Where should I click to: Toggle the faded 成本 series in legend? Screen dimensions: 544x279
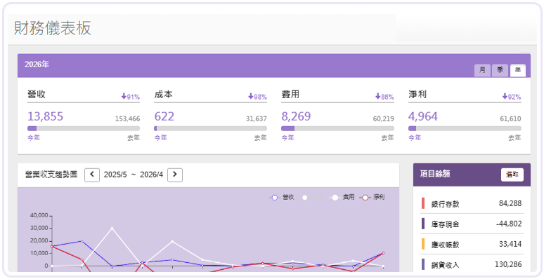(313, 197)
